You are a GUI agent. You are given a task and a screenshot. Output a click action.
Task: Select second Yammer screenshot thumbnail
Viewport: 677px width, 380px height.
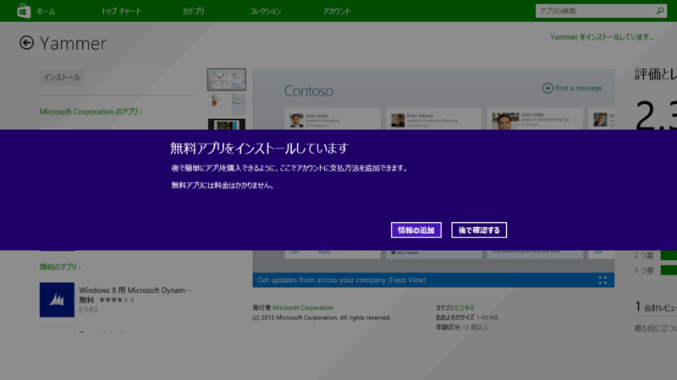pos(227,104)
